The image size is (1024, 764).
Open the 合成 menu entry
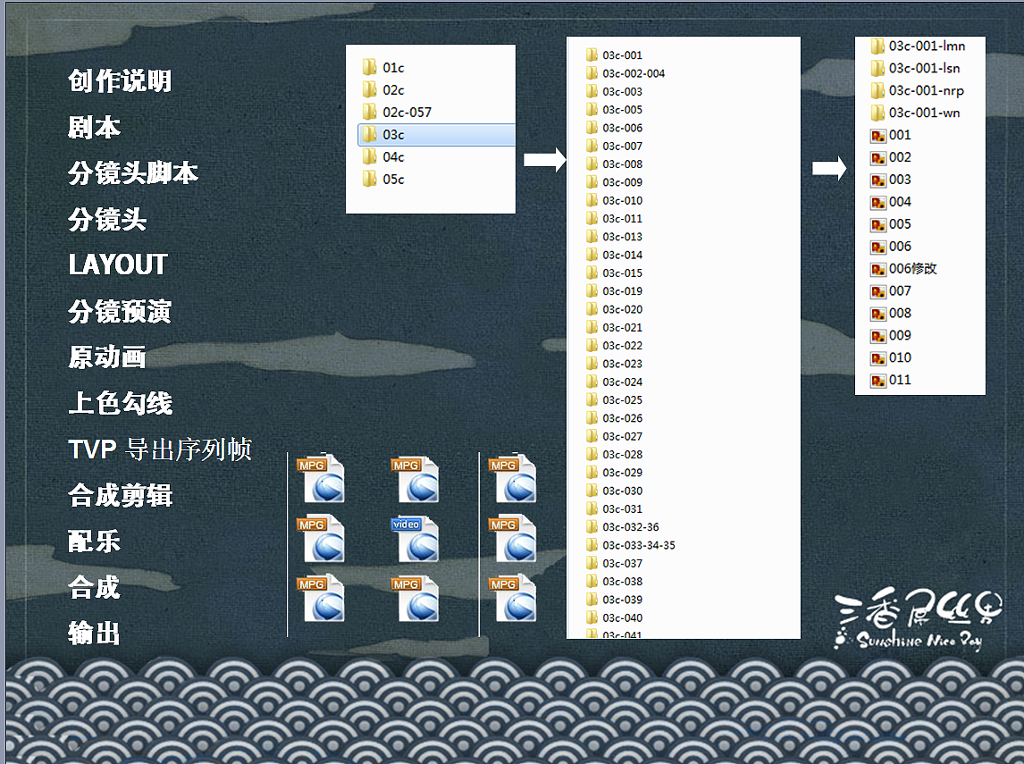point(94,587)
